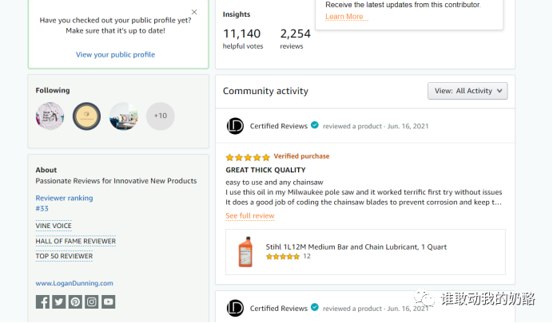Open the Learn More link
The width and height of the screenshot is (553, 323).
tap(344, 17)
